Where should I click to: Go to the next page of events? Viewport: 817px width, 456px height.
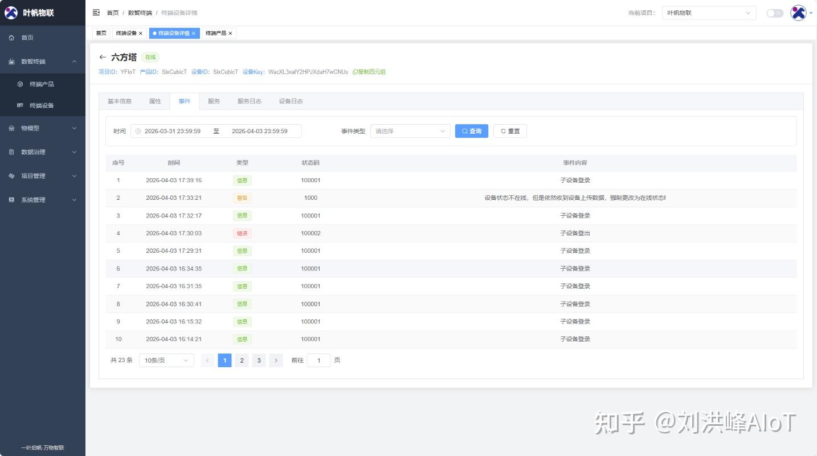click(x=276, y=360)
